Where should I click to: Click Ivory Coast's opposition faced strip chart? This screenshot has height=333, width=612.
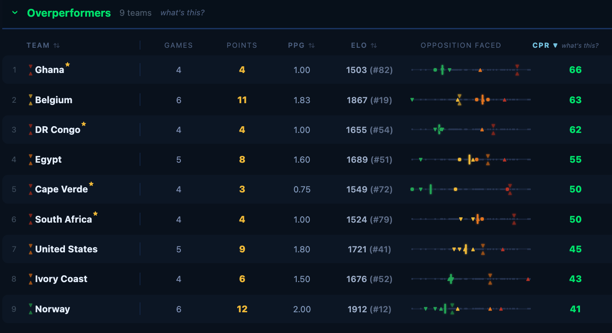(471, 279)
